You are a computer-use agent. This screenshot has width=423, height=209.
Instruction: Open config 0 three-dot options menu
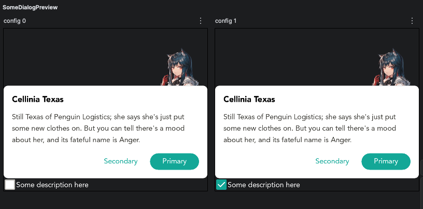[201, 21]
